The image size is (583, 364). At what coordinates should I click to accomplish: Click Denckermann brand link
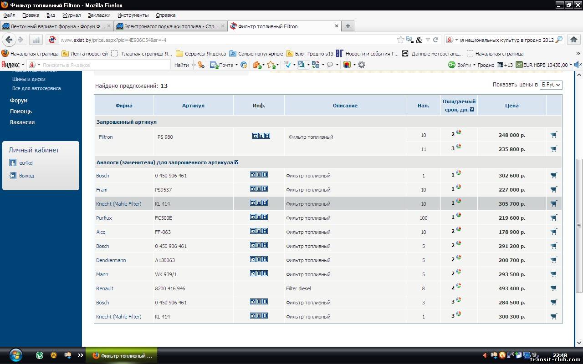[x=111, y=260]
